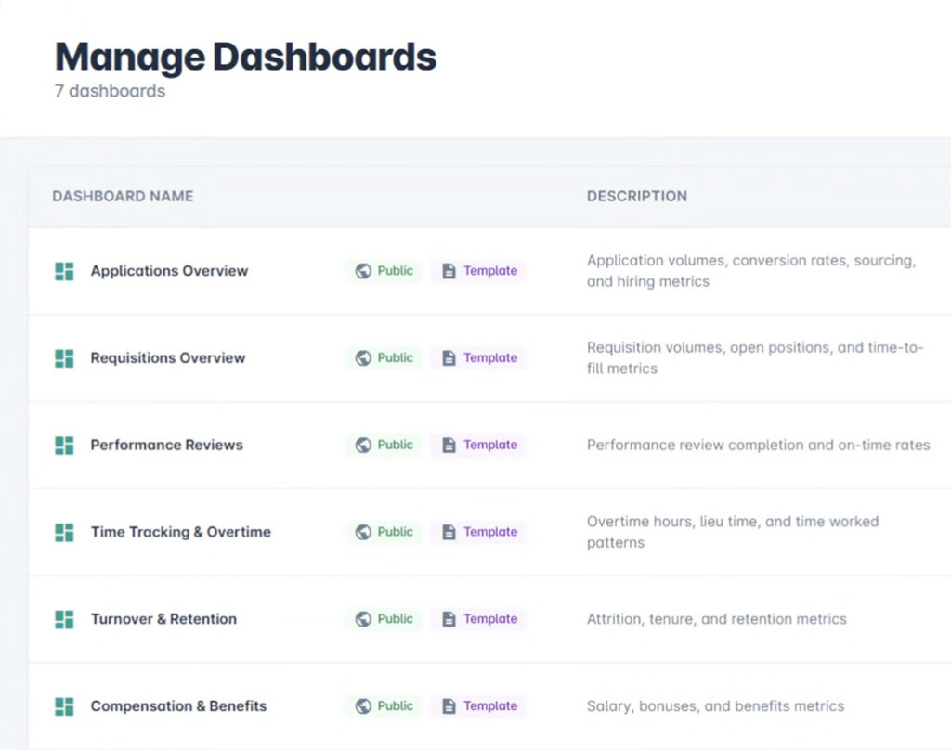
Task: Click the Time Tracking & Overtime grid icon
Action: pos(64,533)
